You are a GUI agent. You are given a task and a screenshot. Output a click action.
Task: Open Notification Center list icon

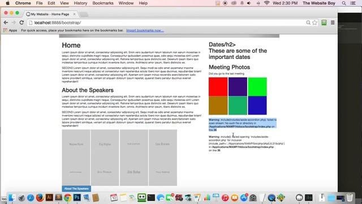click(x=353, y=3)
